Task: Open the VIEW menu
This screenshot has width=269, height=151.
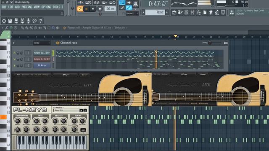Action: click(x=37, y=7)
